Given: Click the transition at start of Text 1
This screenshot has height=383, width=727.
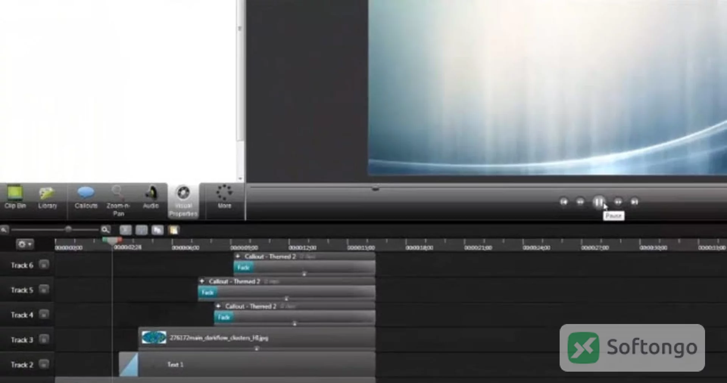Looking at the screenshot, I should 128,364.
